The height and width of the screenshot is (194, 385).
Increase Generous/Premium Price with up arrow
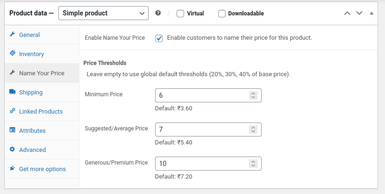tap(253, 162)
